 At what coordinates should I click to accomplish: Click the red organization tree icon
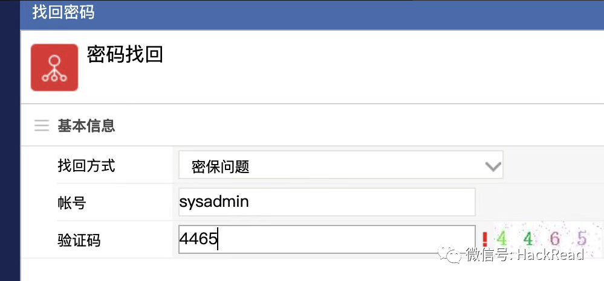tap(54, 68)
